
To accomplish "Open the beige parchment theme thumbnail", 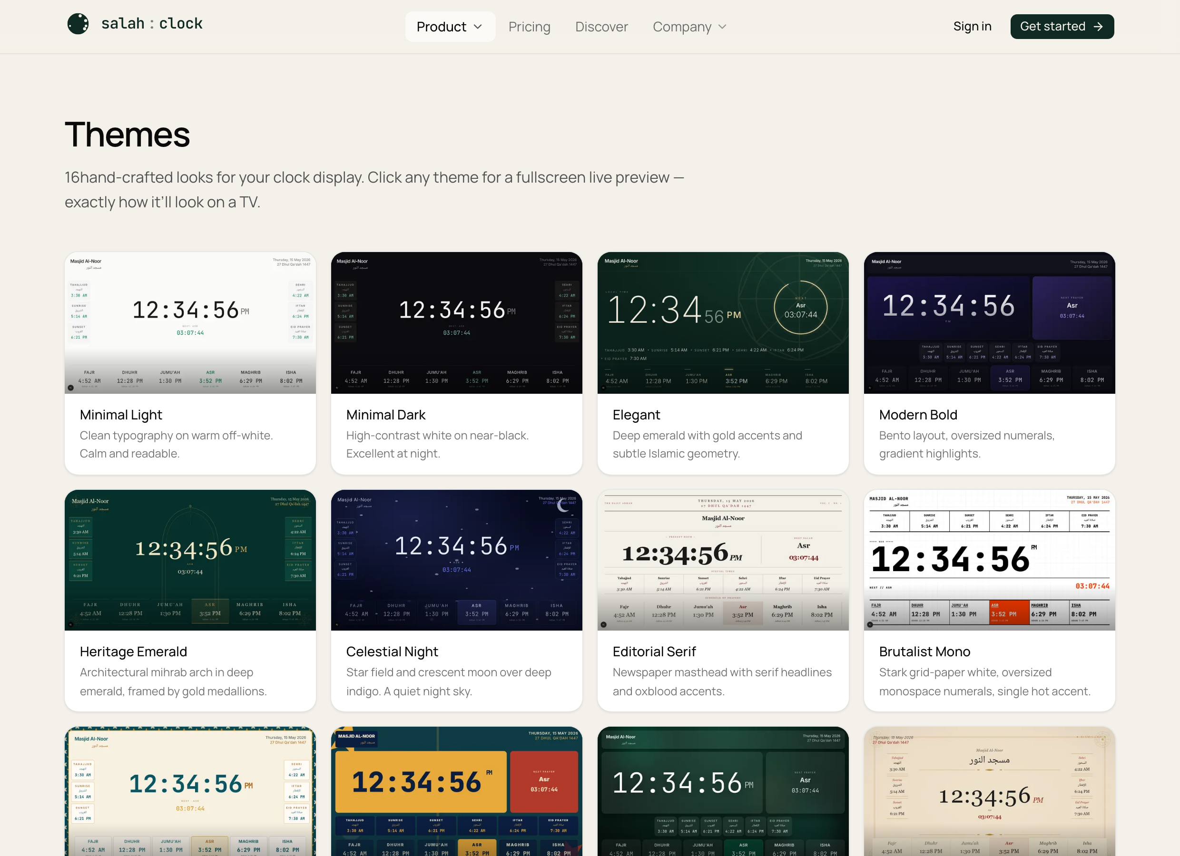I will click(x=989, y=791).
